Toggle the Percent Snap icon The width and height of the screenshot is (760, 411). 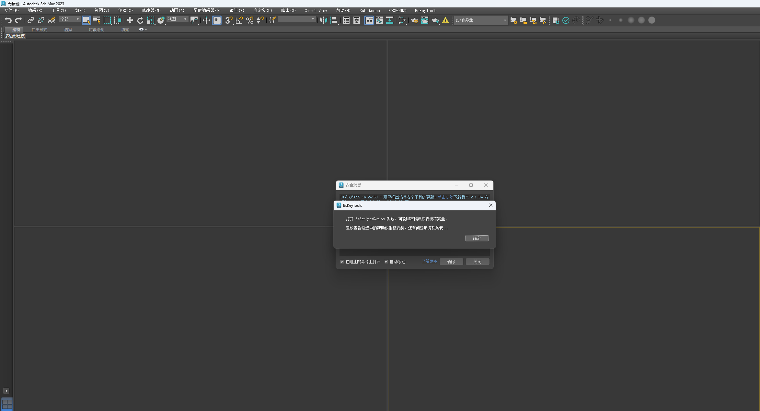tap(250, 20)
